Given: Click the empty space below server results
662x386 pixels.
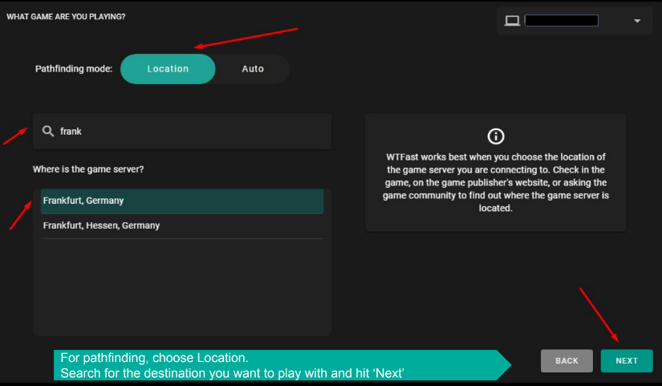Looking at the screenshot, I should 181,289.
